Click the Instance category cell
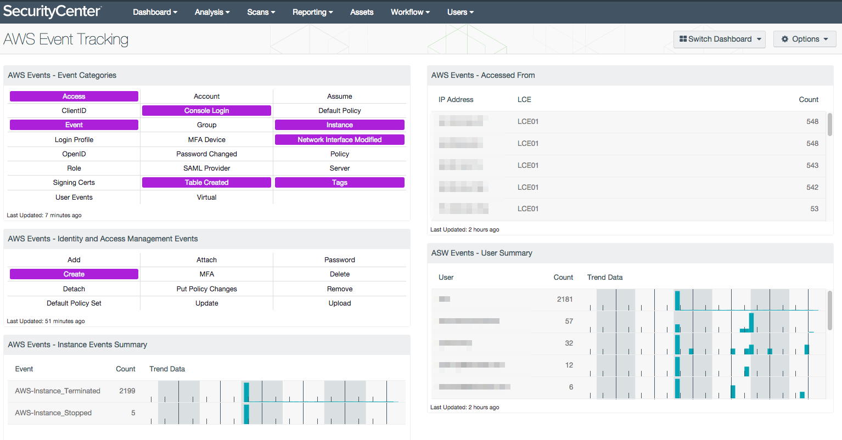 tap(340, 125)
